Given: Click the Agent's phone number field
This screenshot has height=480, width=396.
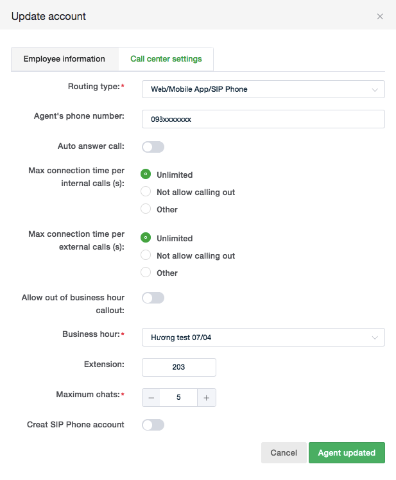Looking at the screenshot, I should click(x=263, y=119).
